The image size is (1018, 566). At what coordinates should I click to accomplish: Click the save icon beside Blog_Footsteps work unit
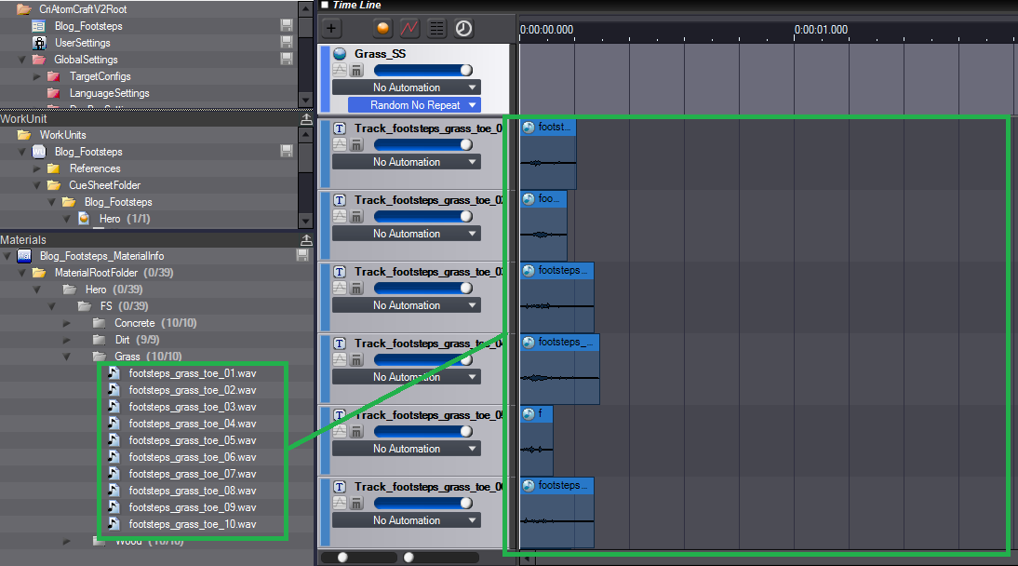(x=287, y=151)
